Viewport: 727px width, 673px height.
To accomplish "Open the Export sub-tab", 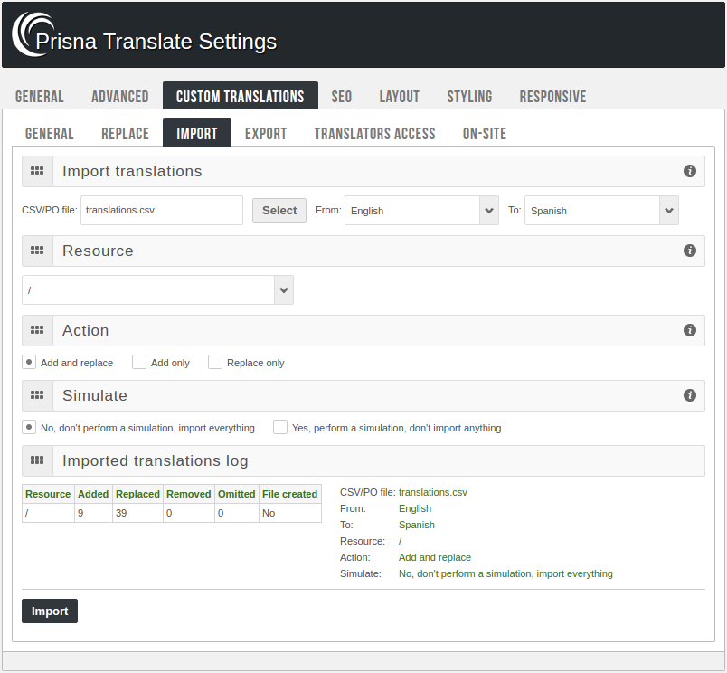I will point(266,132).
